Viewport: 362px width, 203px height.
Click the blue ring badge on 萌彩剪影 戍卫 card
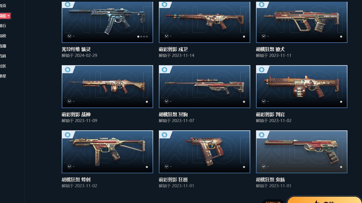(165, 4)
